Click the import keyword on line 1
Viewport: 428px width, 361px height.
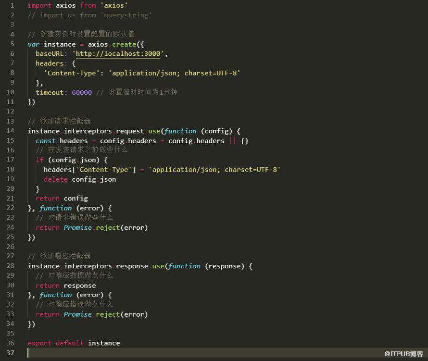pyautogui.click(x=39, y=5)
